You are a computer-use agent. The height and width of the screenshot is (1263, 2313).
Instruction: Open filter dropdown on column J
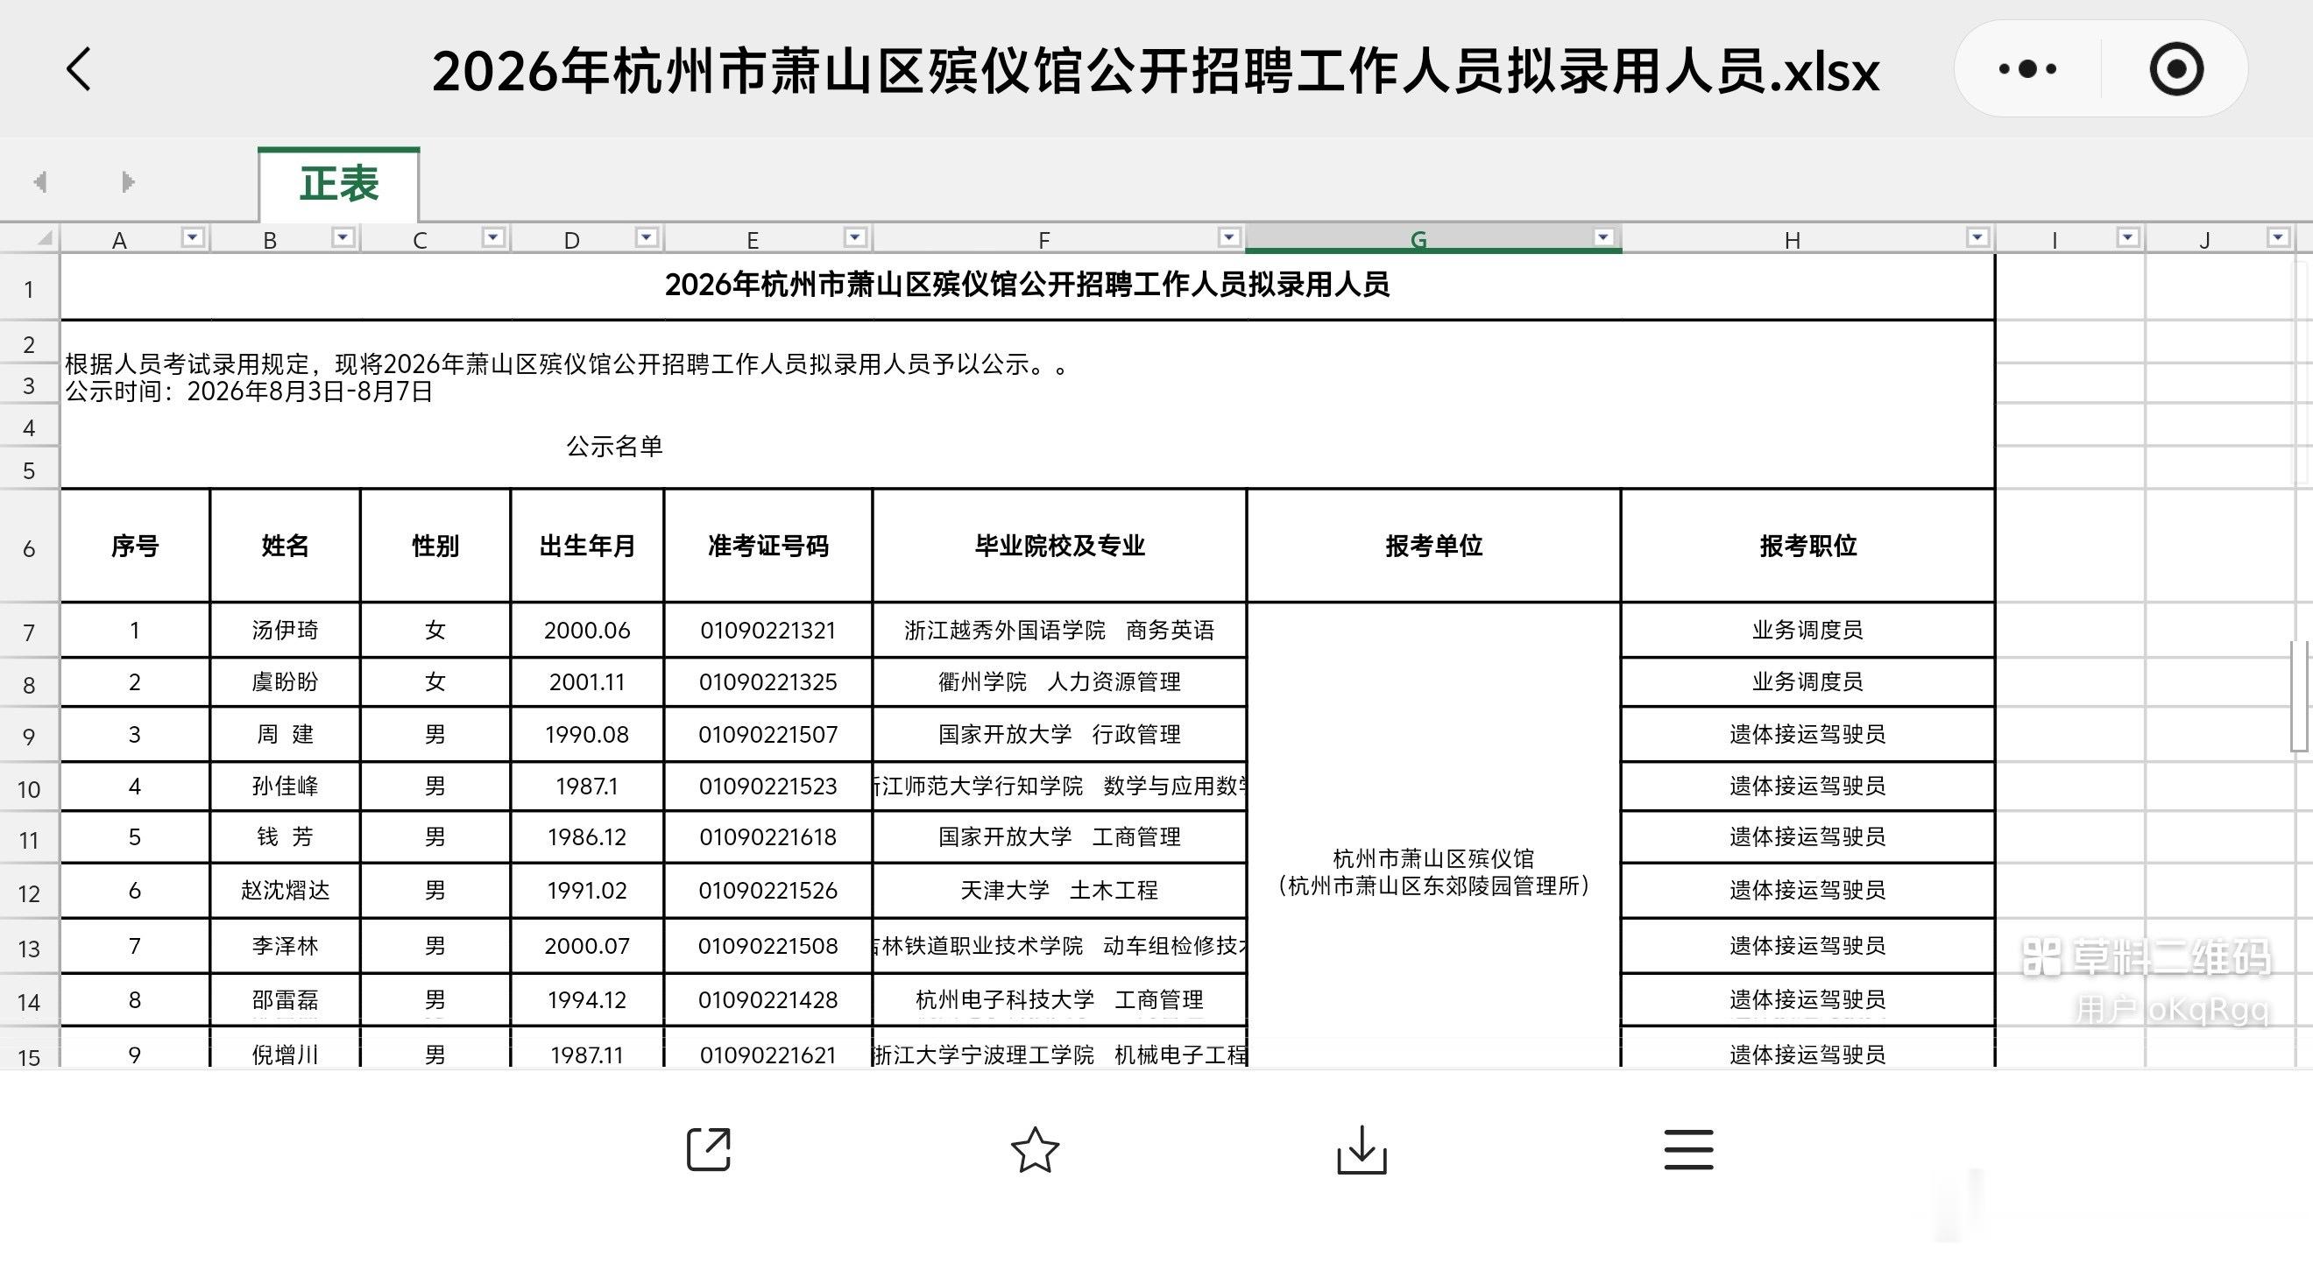coord(2277,238)
